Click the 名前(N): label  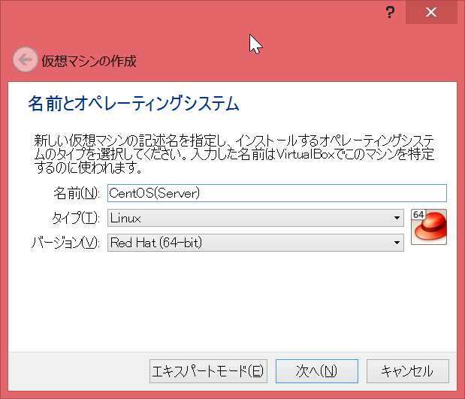tap(77, 193)
